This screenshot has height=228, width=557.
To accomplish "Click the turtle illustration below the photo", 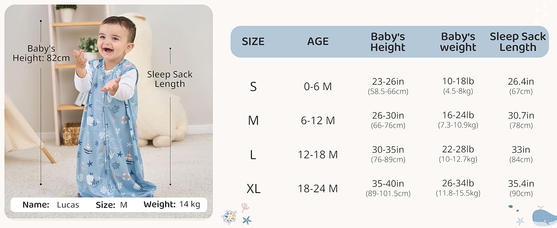I will tap(229, 217).
